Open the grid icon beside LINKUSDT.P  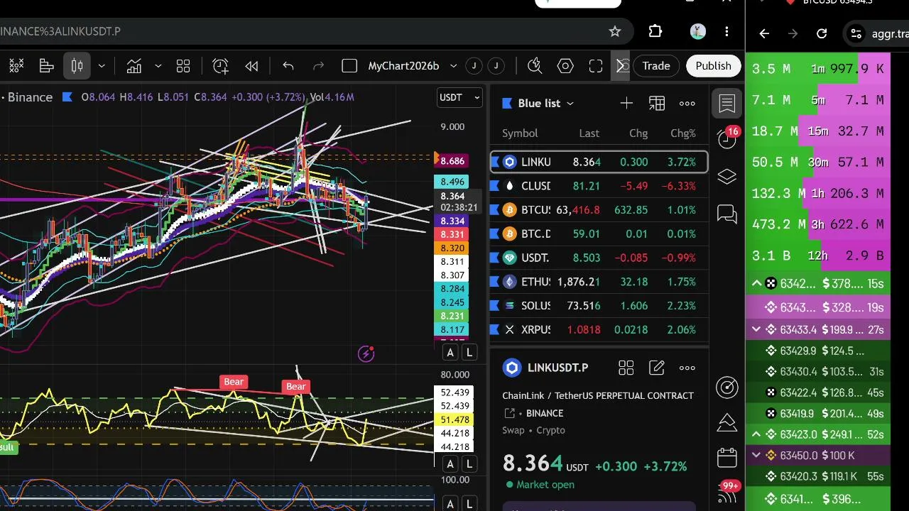[626, 368]
